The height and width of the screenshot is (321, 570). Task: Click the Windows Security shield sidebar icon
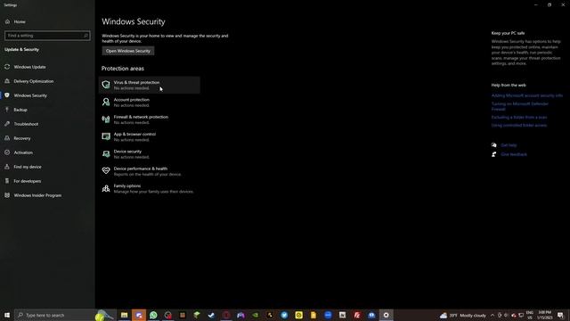point(7,95)
